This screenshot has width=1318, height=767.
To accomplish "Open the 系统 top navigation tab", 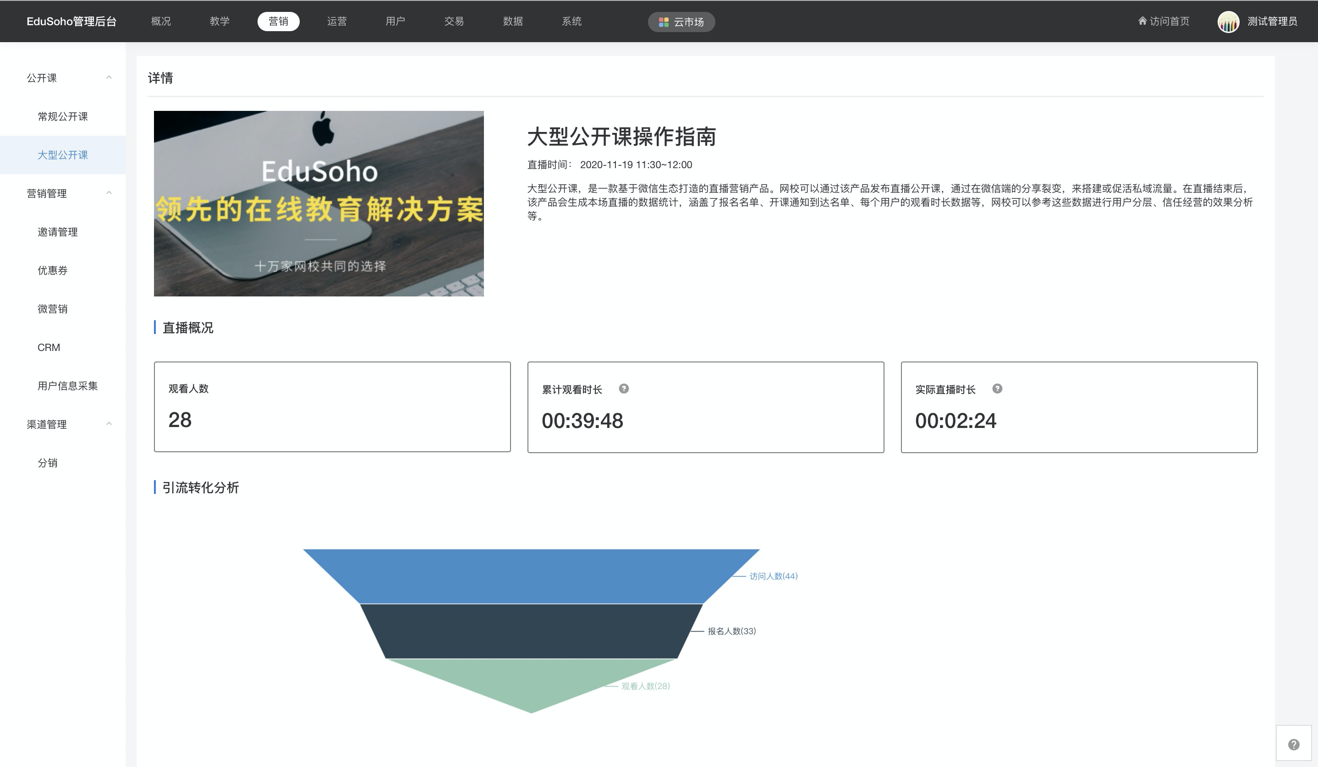I will tap(571, 22).
